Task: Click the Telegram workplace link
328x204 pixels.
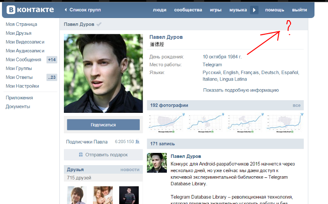Action: 212,65
